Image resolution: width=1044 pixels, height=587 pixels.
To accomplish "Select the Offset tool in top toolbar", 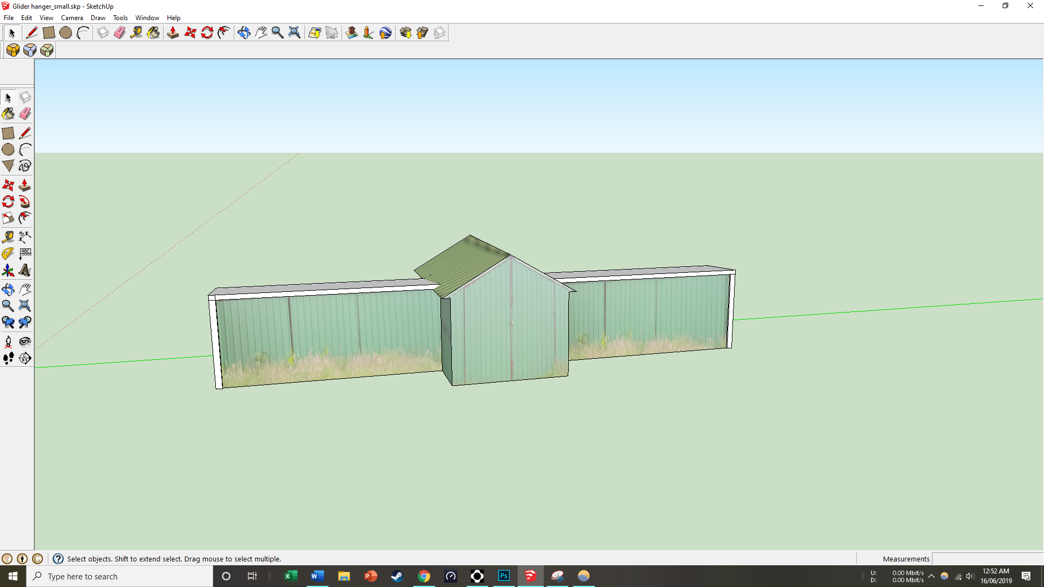I will (x=224, y=33).
